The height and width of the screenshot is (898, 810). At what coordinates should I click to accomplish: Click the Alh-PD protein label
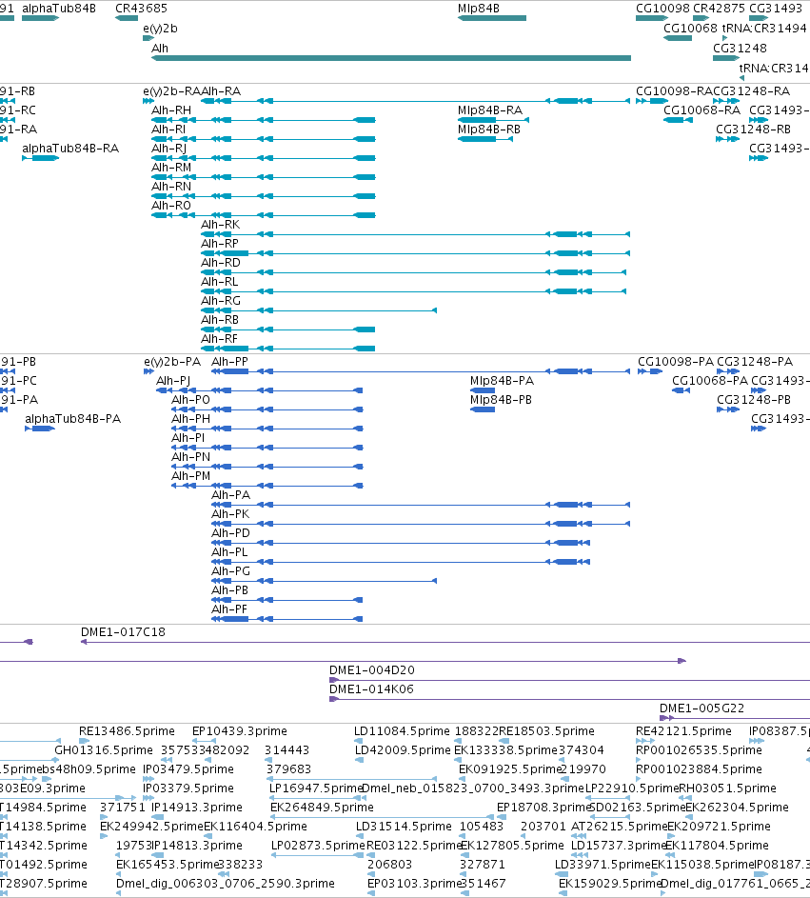(230, 533)
